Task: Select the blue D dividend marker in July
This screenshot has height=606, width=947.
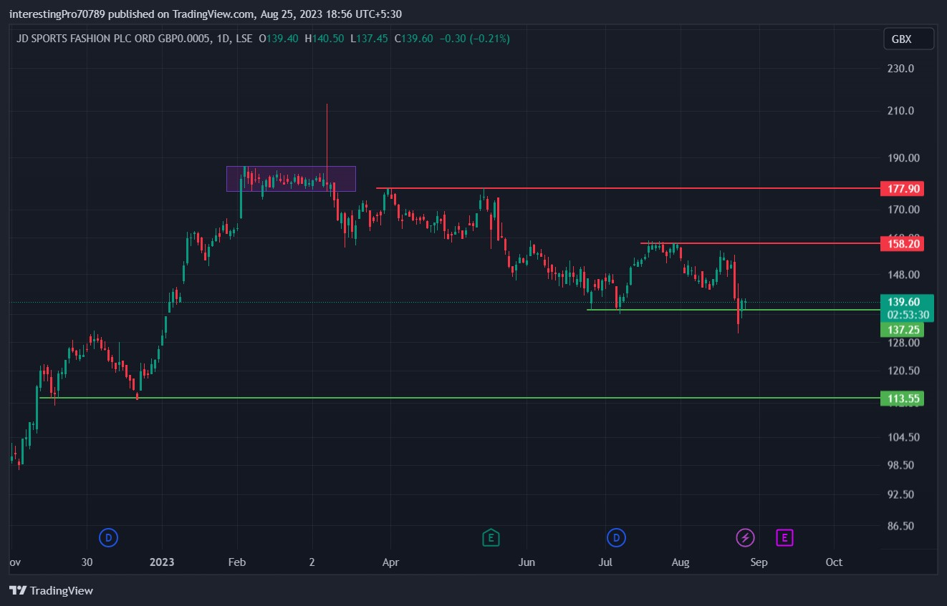Action: pos(616,537)
